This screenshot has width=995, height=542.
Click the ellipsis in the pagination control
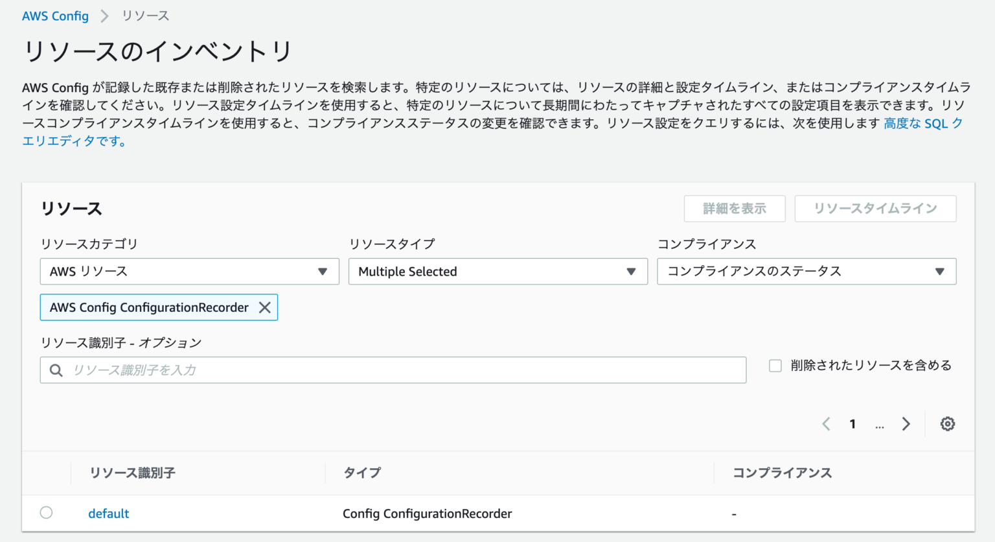(879, 425)
